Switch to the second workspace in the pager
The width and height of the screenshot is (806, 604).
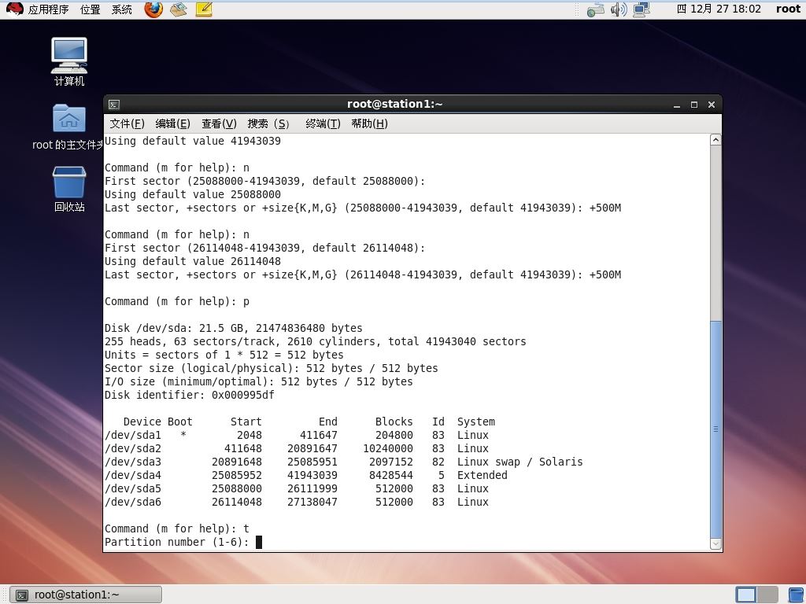[x=767, y=595]
